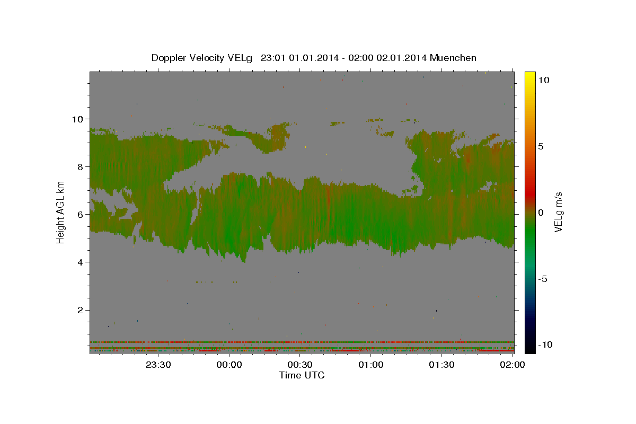The height and width of the screenshot is (424, 636).
Task: Click the dark bottom end of colorbar
Action: pyautogui.click(x=530, y=346)
